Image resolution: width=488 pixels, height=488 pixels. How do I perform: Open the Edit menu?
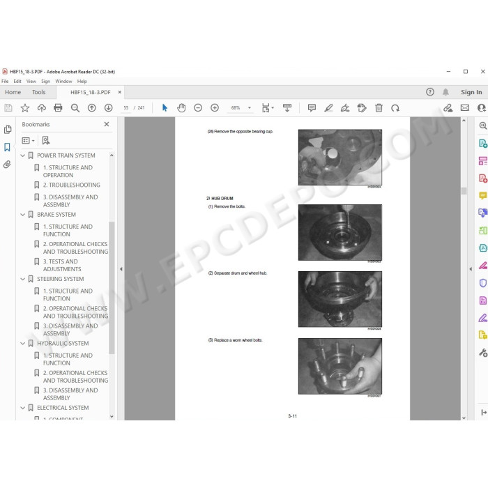pos(17,82)
